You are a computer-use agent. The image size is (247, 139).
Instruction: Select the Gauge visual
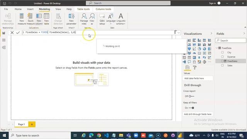pos(194,53)
